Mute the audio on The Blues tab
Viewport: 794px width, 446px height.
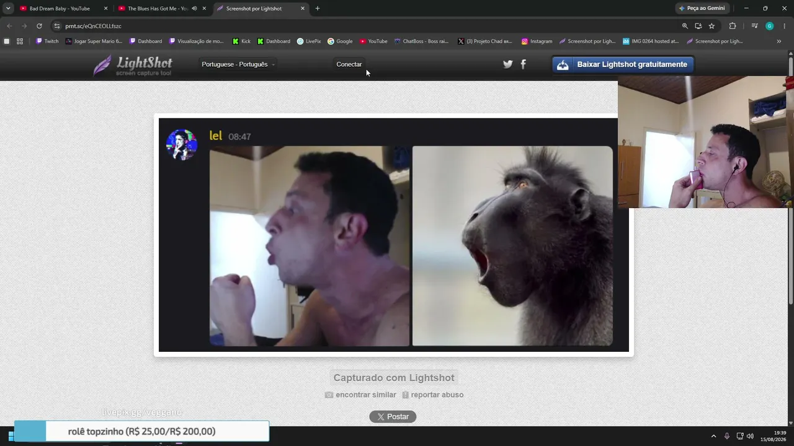194,9
